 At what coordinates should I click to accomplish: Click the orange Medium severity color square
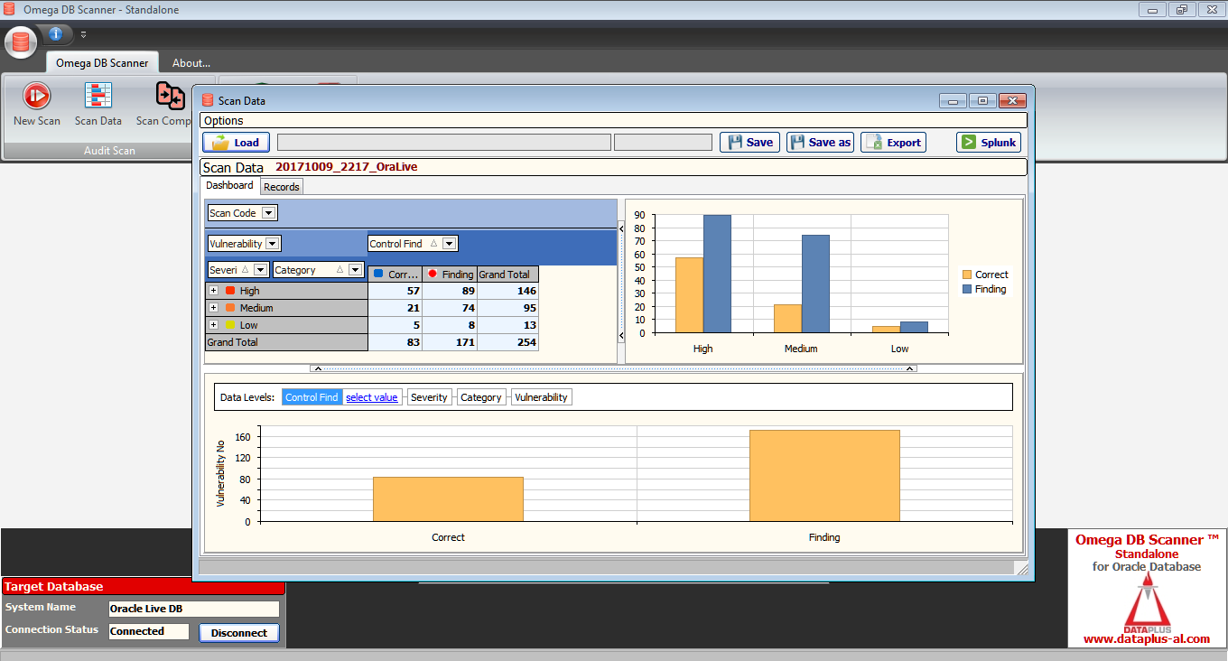(x=230, y=308)
